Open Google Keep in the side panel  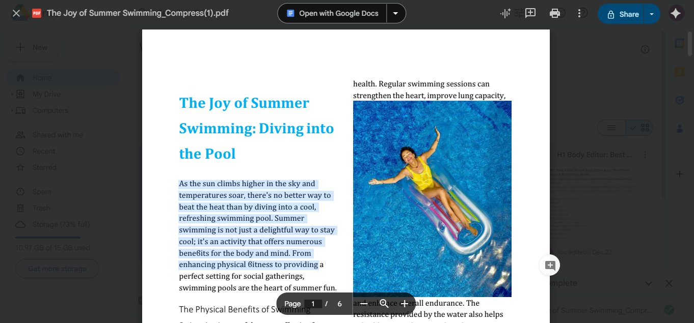click(x=680, y=71)
